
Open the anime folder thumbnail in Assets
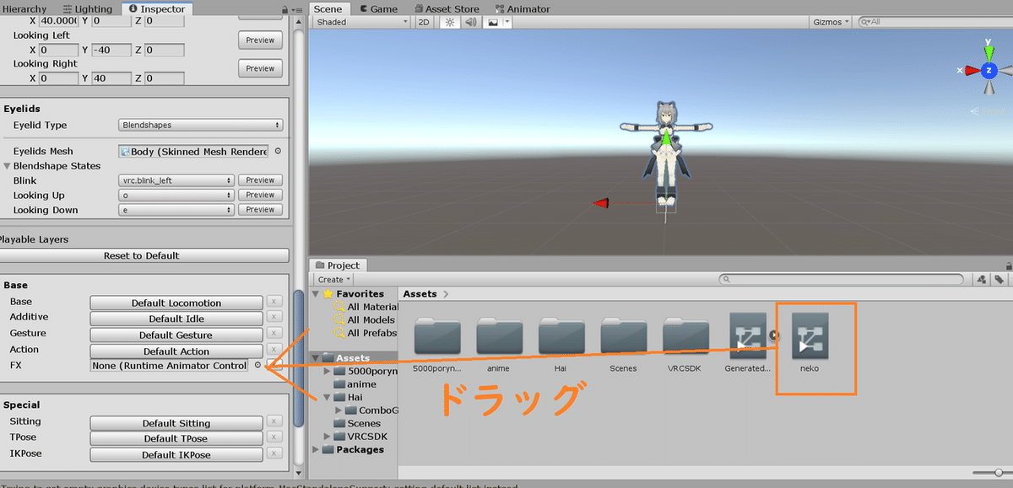[x=500, y=338]
